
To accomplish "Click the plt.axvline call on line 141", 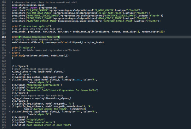I will point(54,112).
